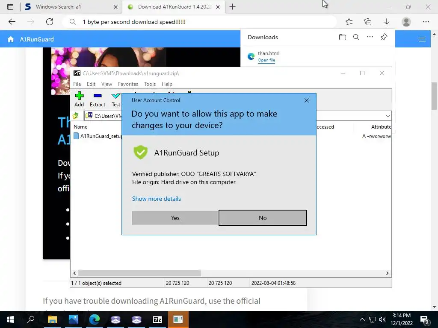Sort by Name column in 7-Zip
This screenshot has height=328, width=438.
click(80, 126)
